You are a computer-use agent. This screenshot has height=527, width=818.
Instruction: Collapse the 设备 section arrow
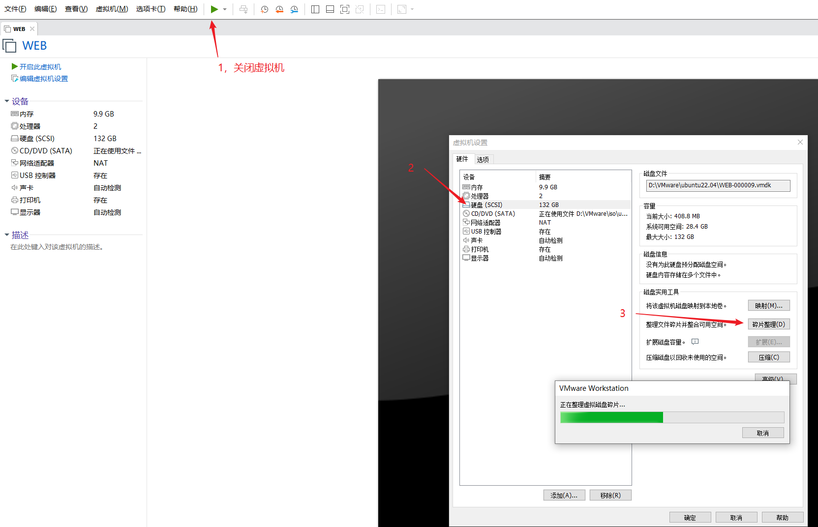(7, 101)
